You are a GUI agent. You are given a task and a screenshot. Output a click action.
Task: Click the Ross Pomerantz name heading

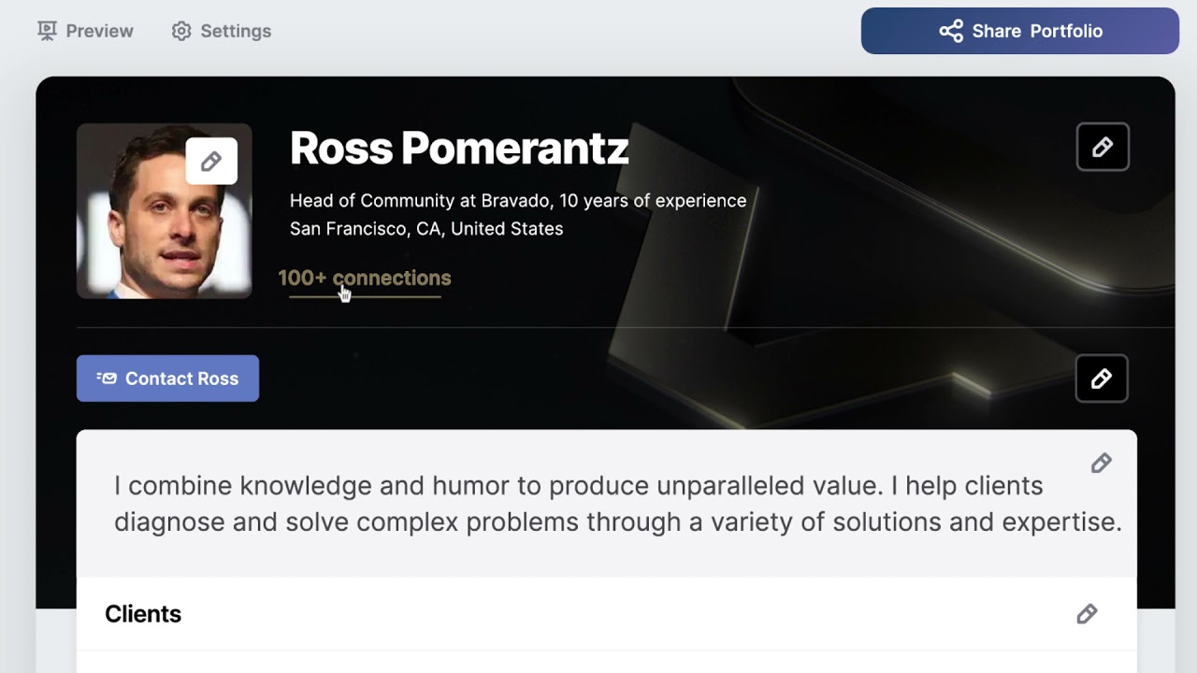click(x=459, y=148)
